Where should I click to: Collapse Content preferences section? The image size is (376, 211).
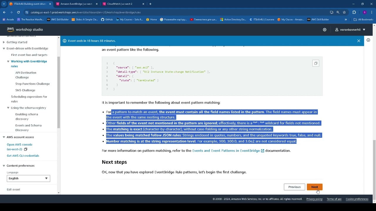click(x=4, y=166)
